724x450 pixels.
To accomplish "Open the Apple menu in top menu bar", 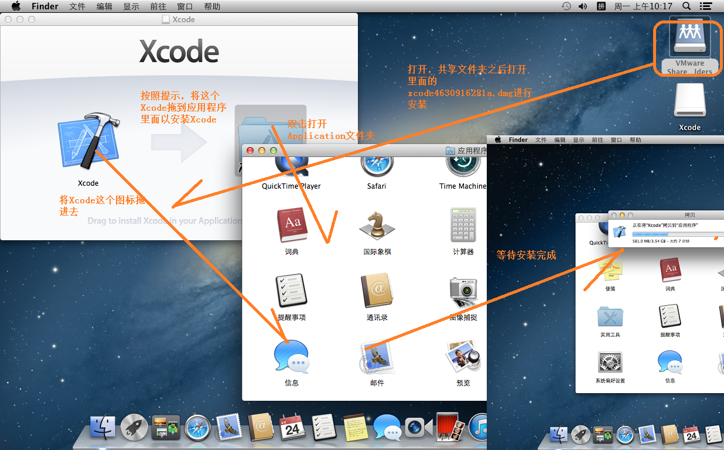I will [x=16, y=6].
